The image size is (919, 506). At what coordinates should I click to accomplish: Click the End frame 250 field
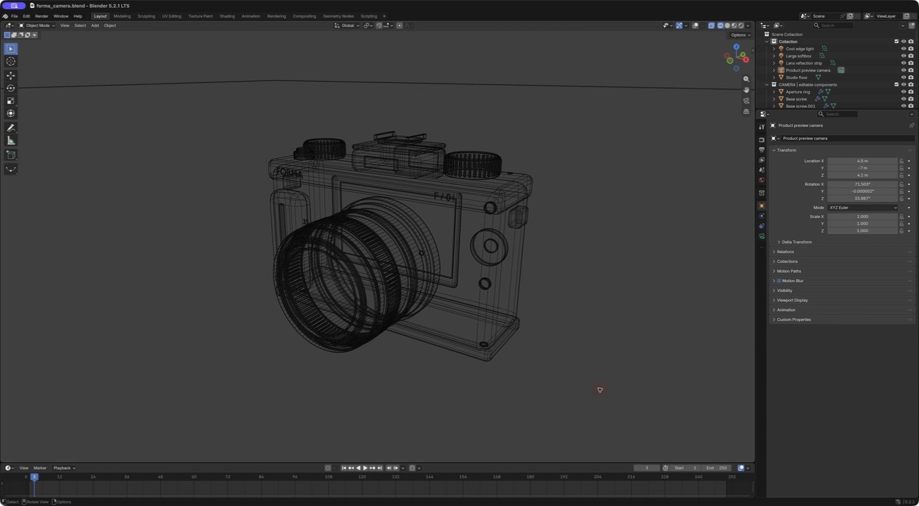coord(715,468)
